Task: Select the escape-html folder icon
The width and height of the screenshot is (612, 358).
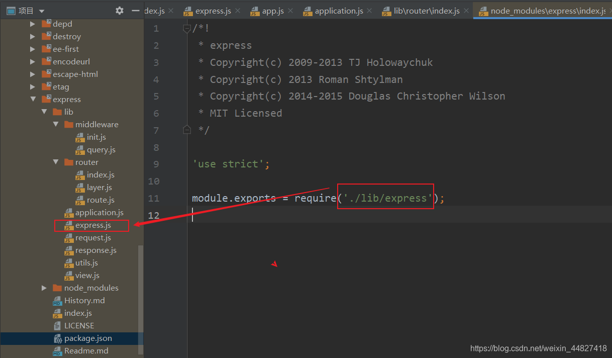Action: [x=46, y=73]
